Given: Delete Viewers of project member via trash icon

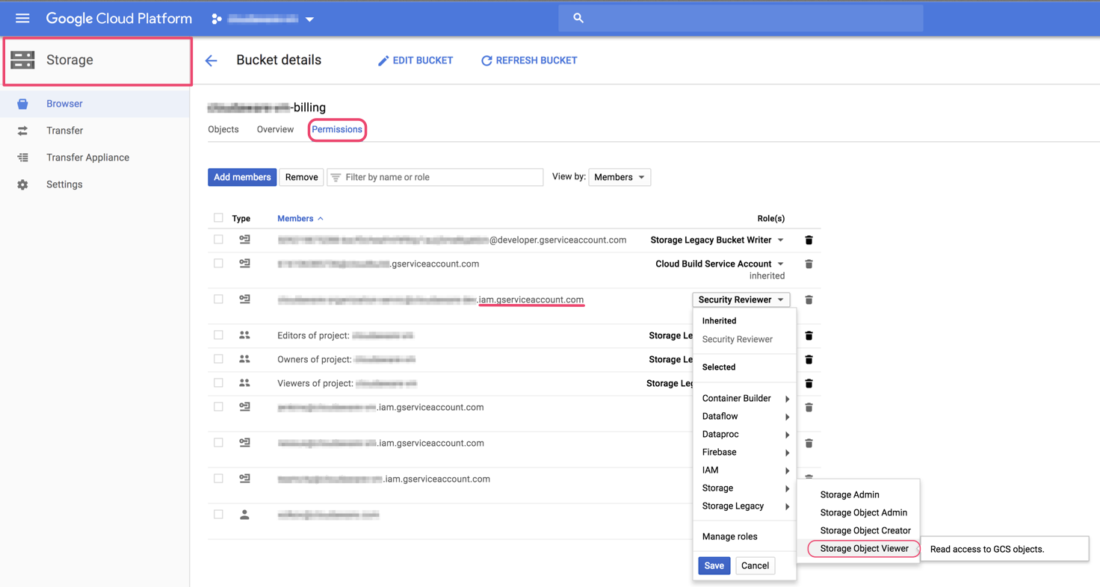Looking at the screenshot, I should pyautogui.click(x=809, y=383).
